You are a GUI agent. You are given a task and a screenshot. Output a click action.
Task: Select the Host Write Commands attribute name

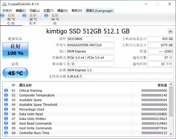[x=36, y=128]
